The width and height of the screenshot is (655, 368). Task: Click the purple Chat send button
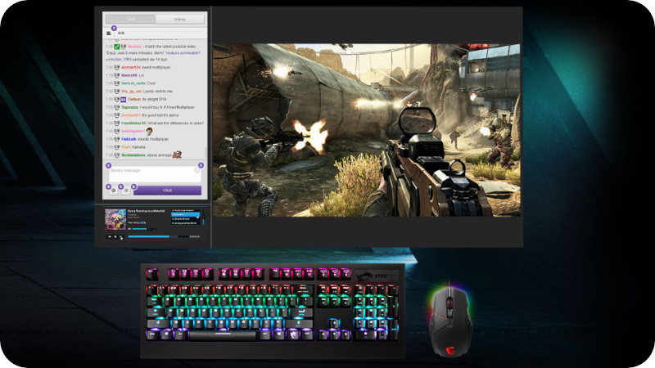point(168,191)
